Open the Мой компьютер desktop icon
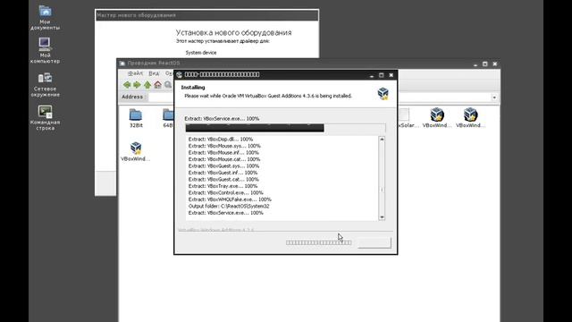This screenshot has height=322, width=572. [x=45, y=50]
